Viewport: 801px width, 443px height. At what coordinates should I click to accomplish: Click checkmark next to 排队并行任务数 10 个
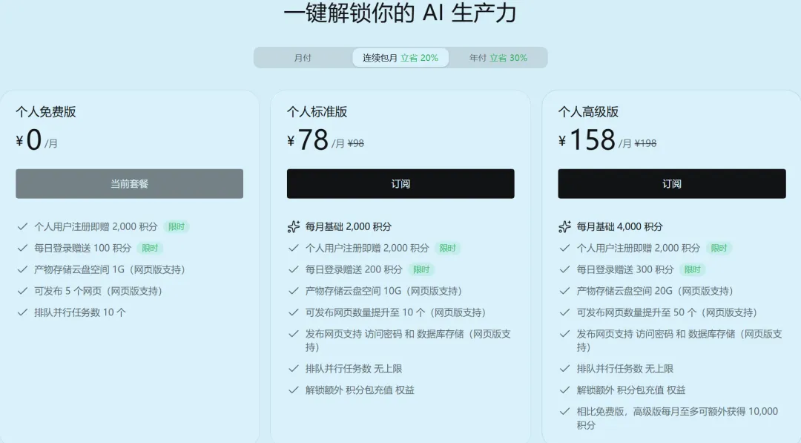22,312
